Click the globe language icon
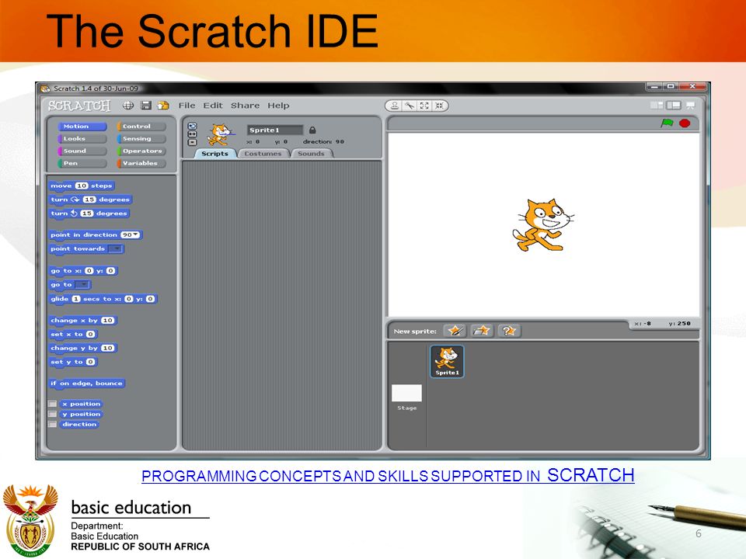 click(128, 106)
